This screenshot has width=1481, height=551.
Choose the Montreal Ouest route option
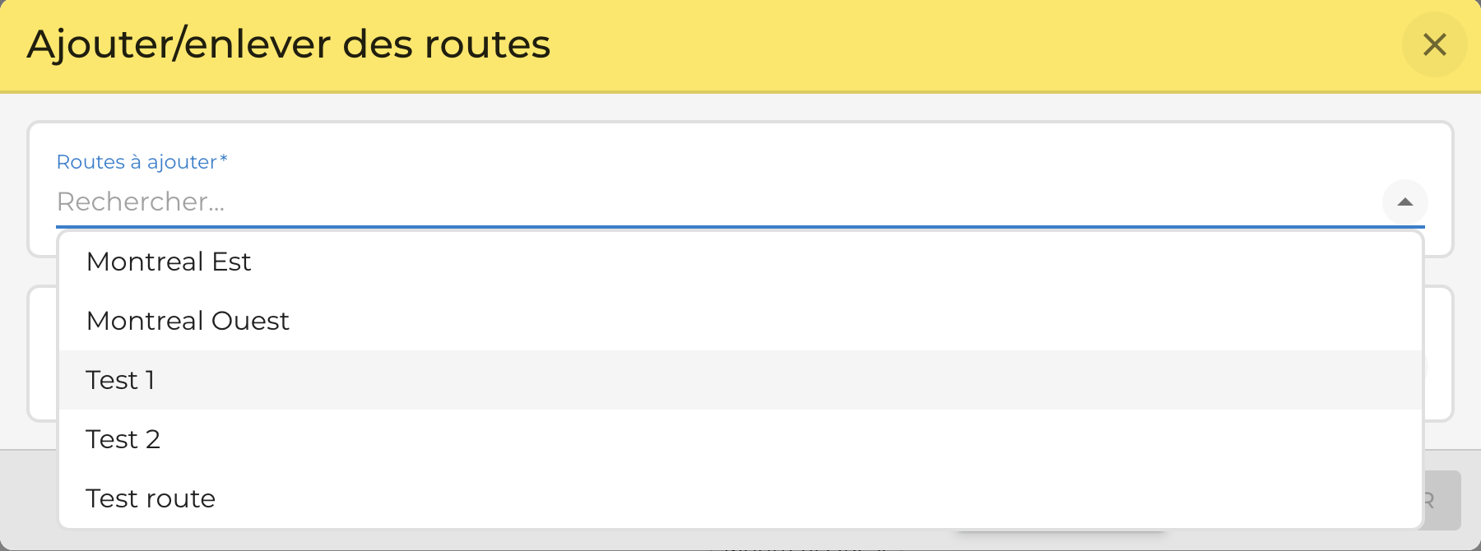tap(740, 321)
